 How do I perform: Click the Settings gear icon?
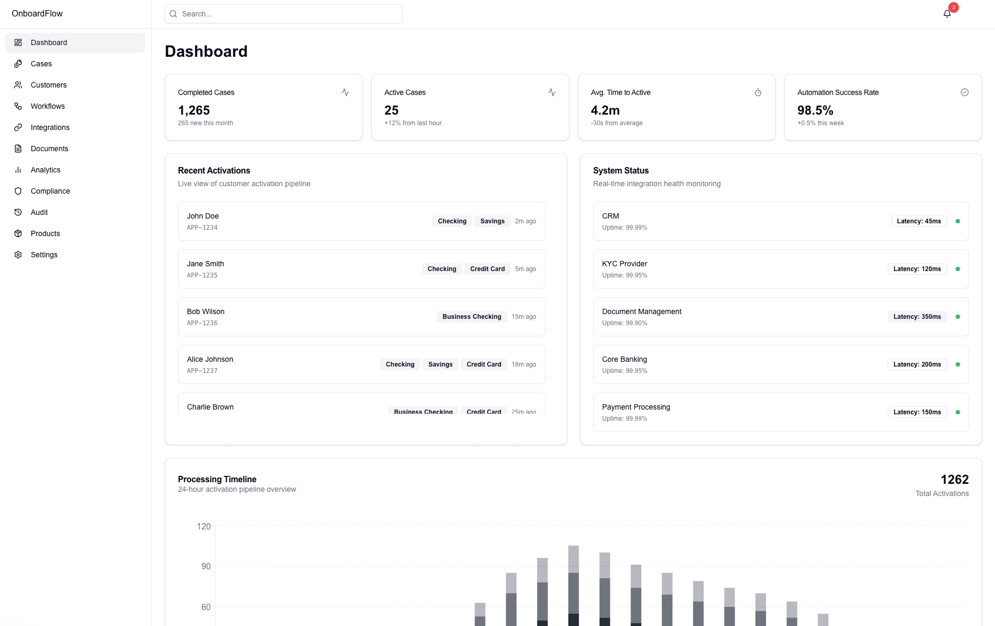click(18, 255)
